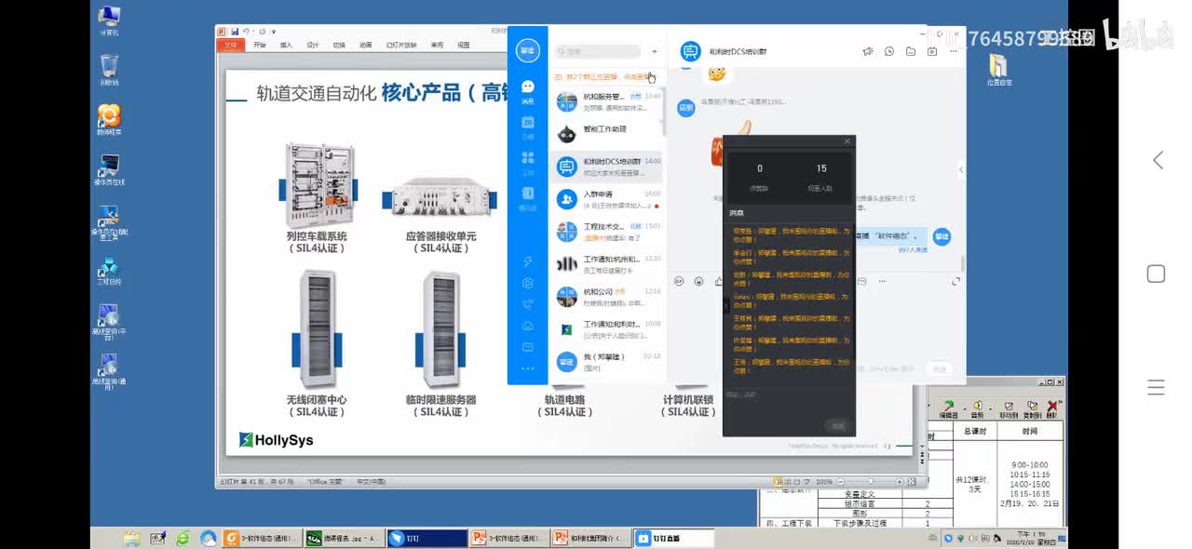Open the operator online desktop shortcut
1192x549 pixels.
(109, 170)
